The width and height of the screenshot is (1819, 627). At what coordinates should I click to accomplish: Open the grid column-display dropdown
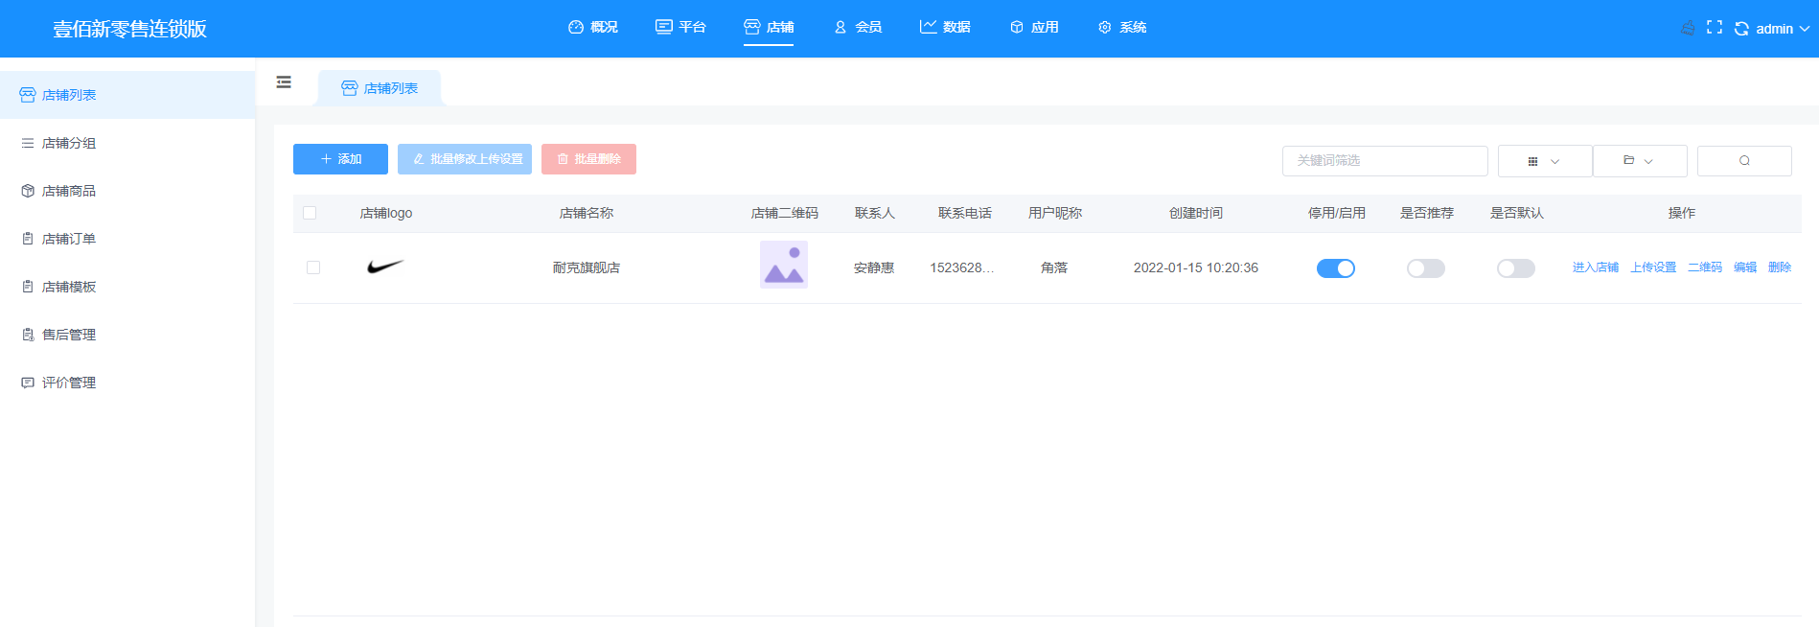[1545, 161]
